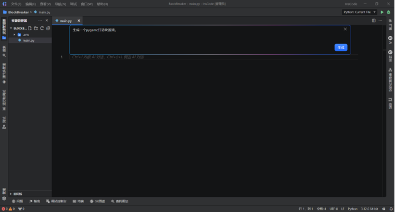
Task: Open the search sidebar panel
Action: point(4,51)
